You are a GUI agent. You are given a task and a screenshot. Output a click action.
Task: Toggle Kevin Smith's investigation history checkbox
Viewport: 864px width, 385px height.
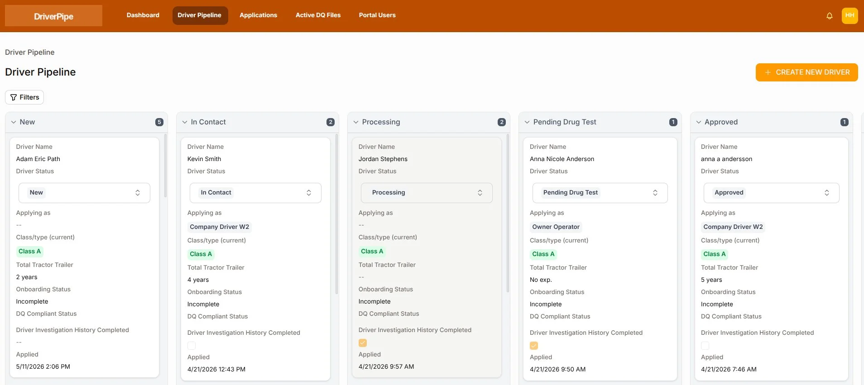click(192, 346)
